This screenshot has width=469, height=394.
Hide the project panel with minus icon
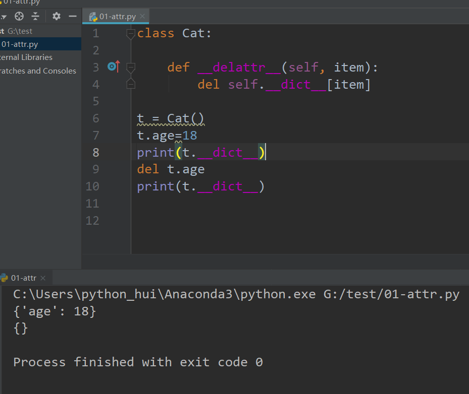coord(73,16)
